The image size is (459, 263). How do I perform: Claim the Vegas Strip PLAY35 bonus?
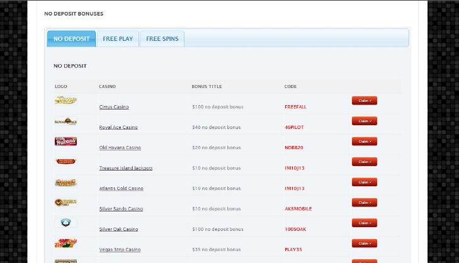pos(365,243)
